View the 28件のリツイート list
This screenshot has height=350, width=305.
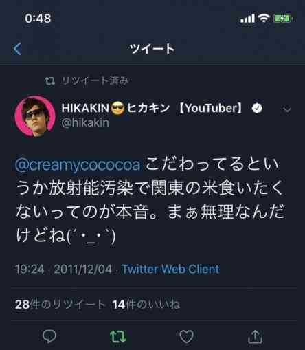point(60,305)
